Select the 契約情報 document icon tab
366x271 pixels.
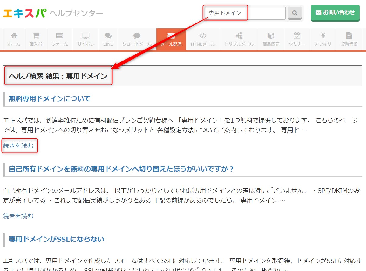click(349, 39)
